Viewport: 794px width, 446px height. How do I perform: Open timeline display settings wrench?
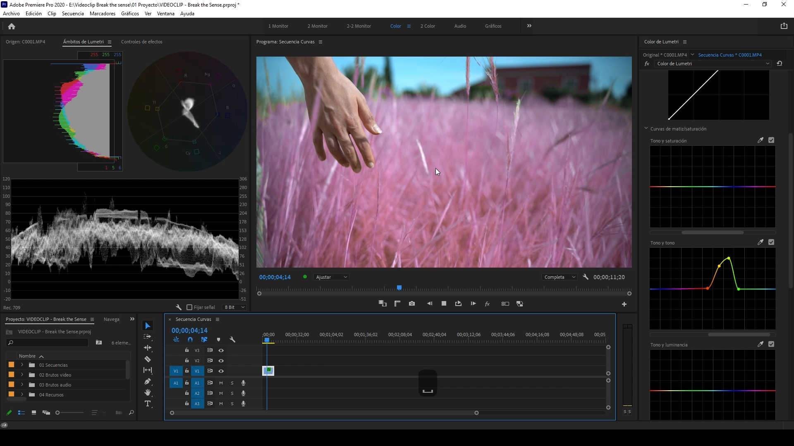tap(232, 339)
